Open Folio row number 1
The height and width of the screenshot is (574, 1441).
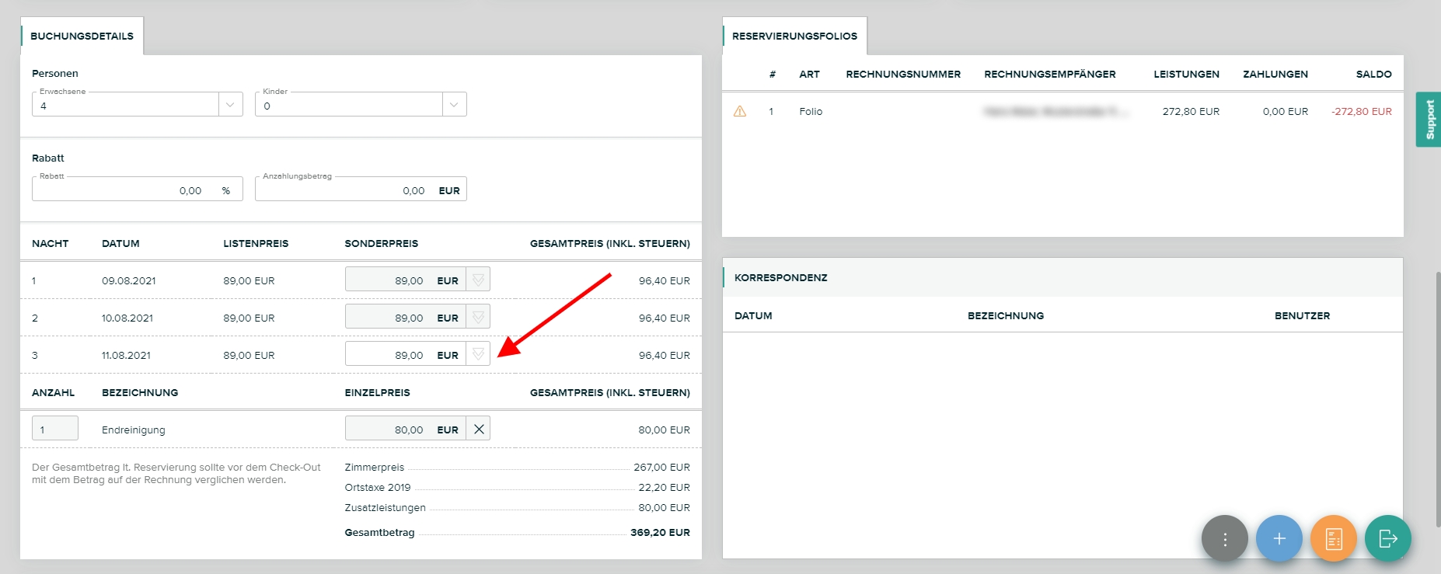pos(811,112)
